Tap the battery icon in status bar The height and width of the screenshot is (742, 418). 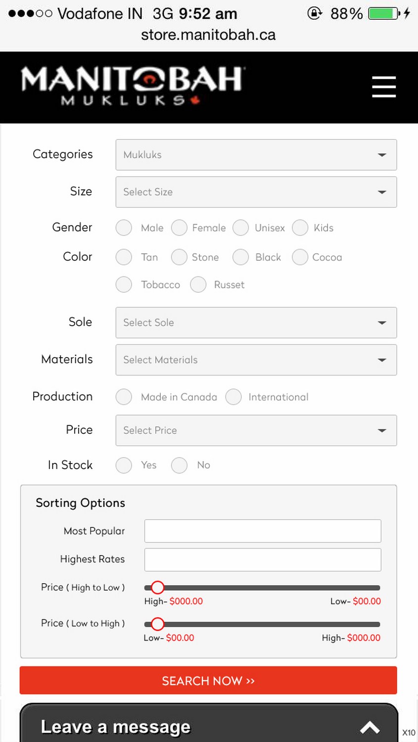[x=384, y=13]
